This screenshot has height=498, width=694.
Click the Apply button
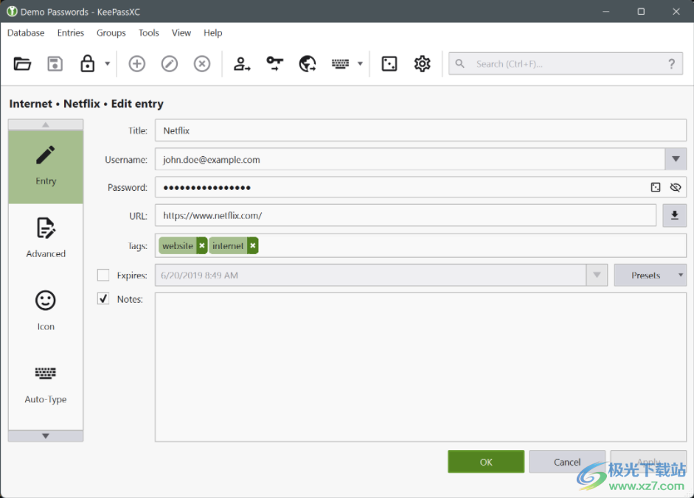(x=648, y=462)
